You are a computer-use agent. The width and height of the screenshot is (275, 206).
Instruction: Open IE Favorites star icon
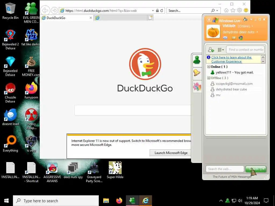[x=233, y=10]
